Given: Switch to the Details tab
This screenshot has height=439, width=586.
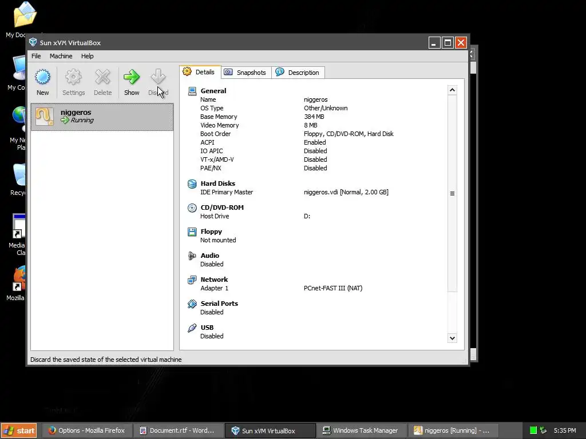Looking at the screenshot, I should [x=200, y=72].
